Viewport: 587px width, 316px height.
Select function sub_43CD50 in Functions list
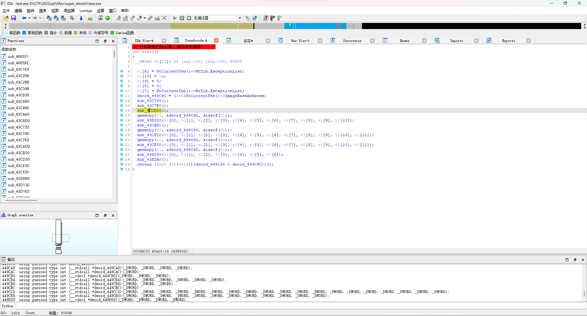18,159
